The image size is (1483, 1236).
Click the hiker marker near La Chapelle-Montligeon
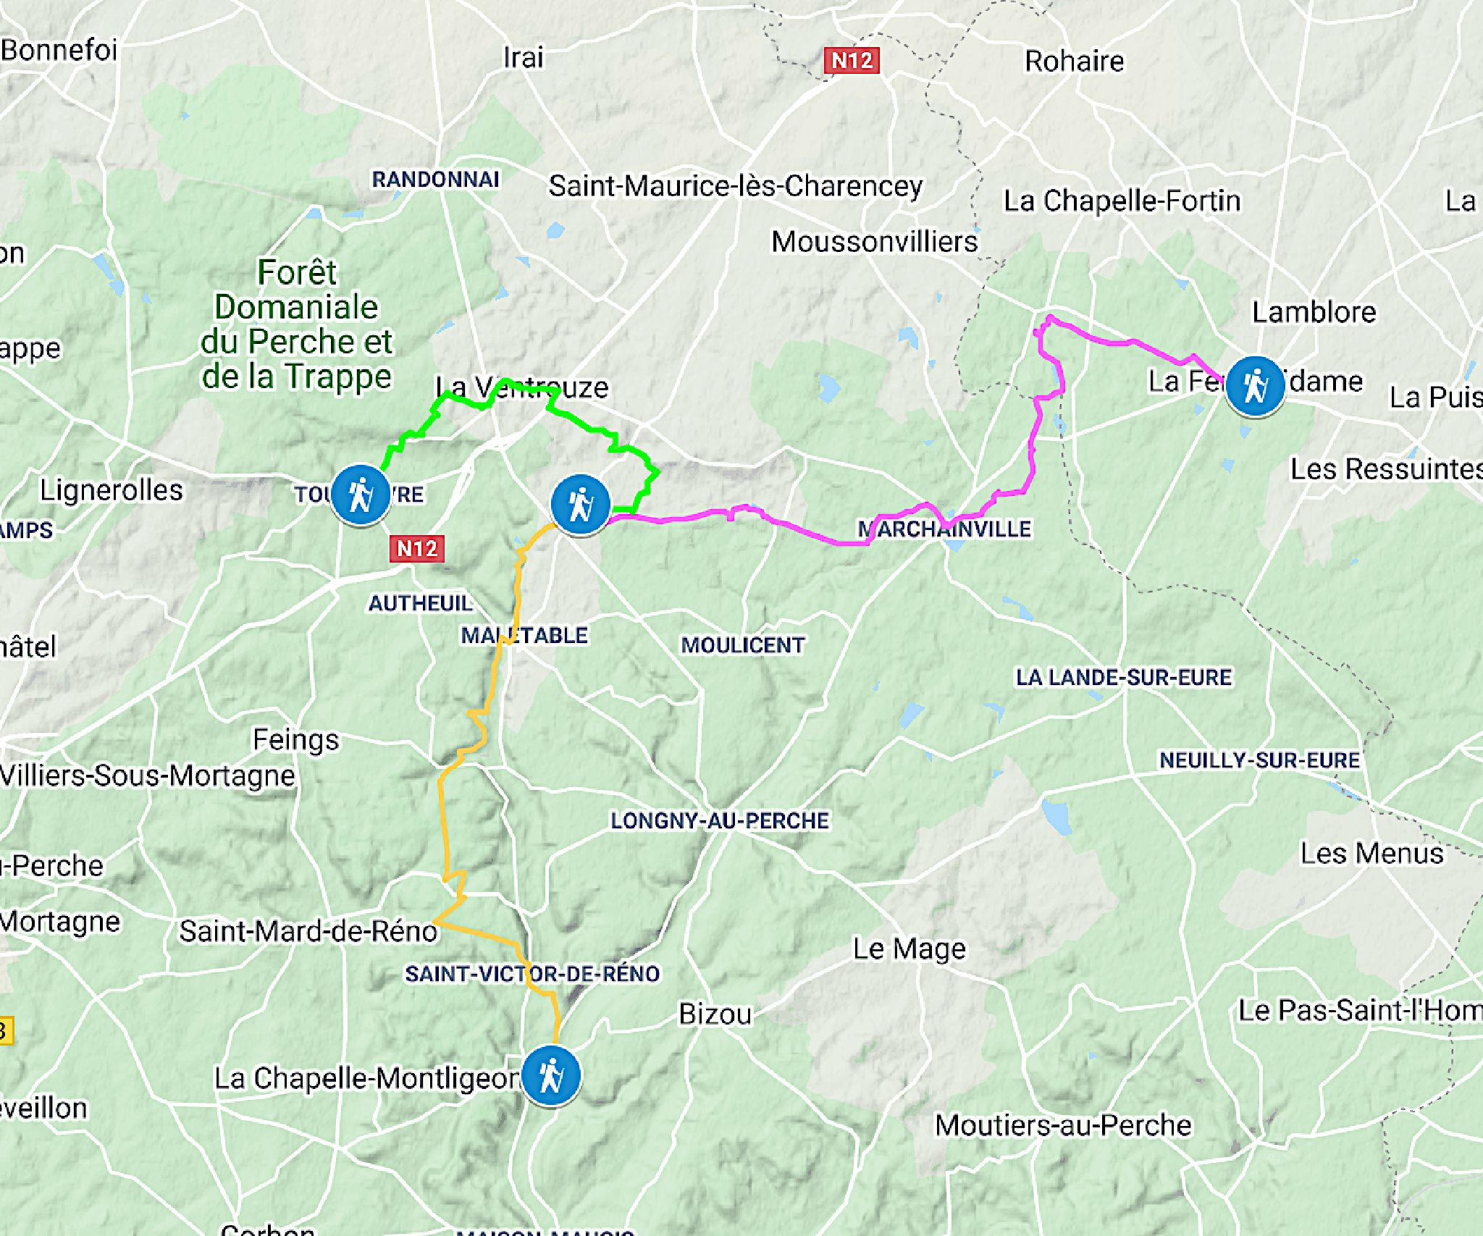point(551,1075)
